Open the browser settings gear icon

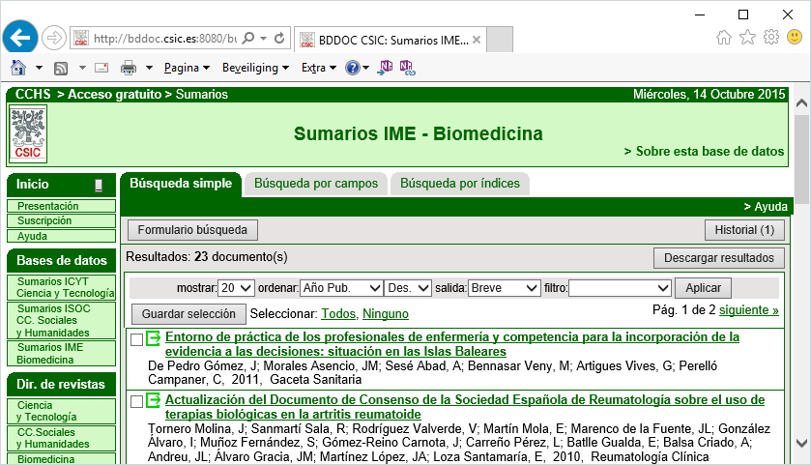pyautogui.click(x=770, y=38)
